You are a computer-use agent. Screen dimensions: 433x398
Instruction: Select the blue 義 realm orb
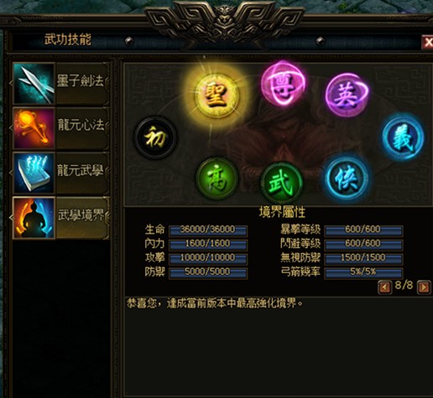403,137
